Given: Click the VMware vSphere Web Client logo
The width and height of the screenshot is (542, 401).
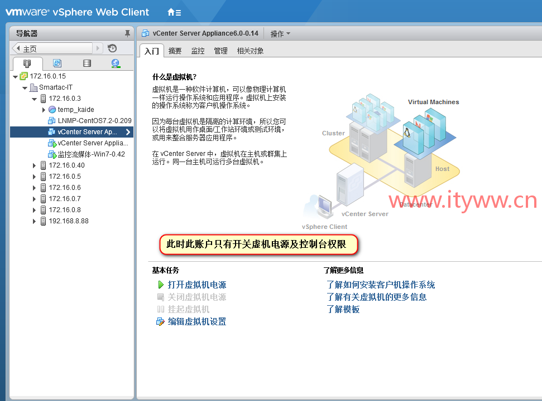Looking at the screenshot, I should (78, 12).
